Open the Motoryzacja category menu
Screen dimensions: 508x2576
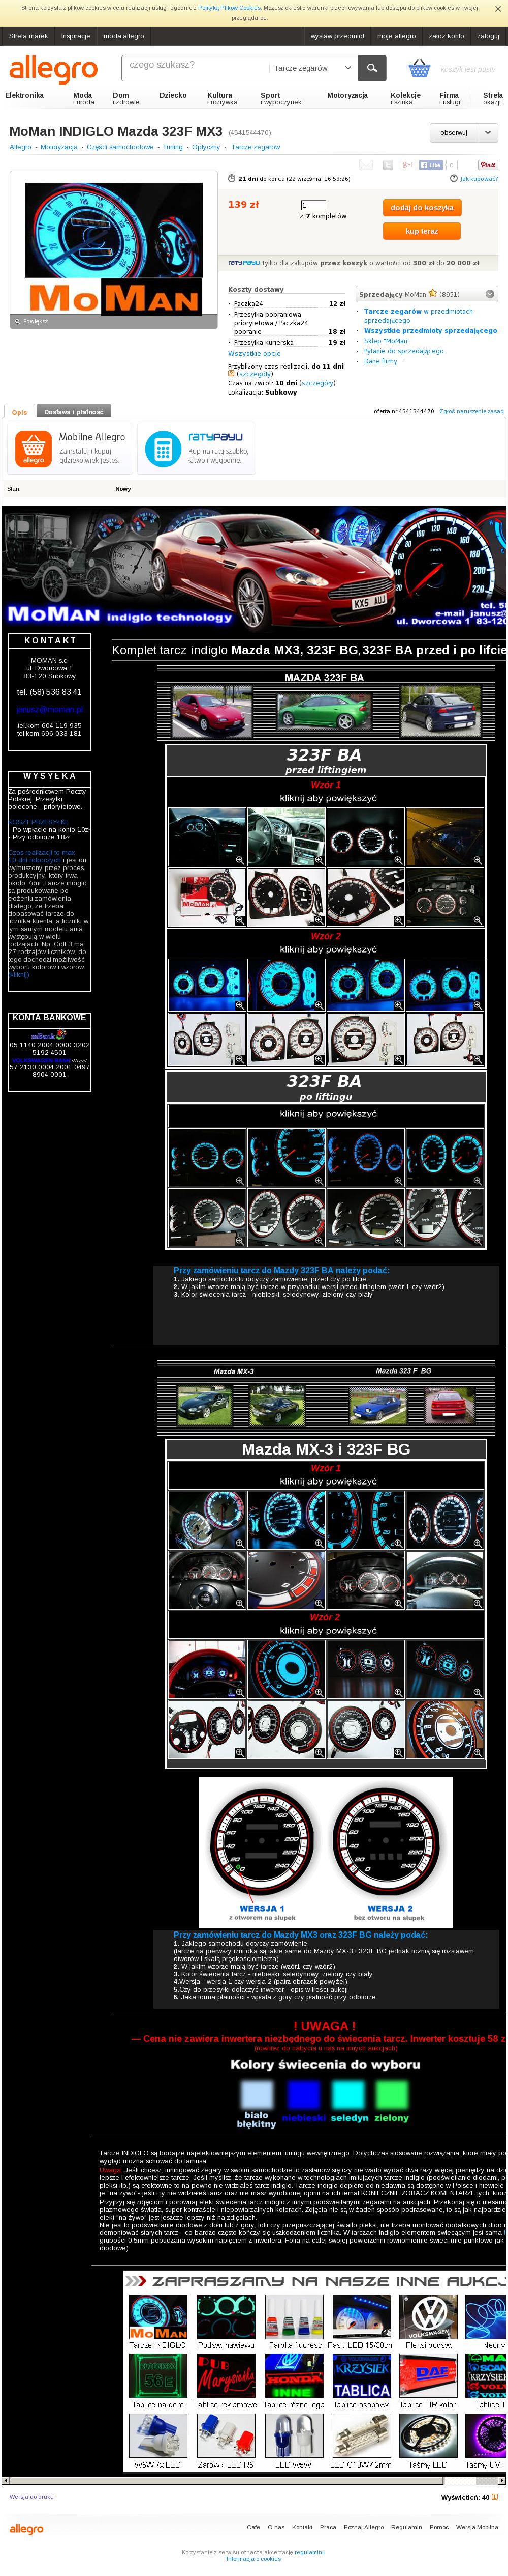click(x=347, y=96)
